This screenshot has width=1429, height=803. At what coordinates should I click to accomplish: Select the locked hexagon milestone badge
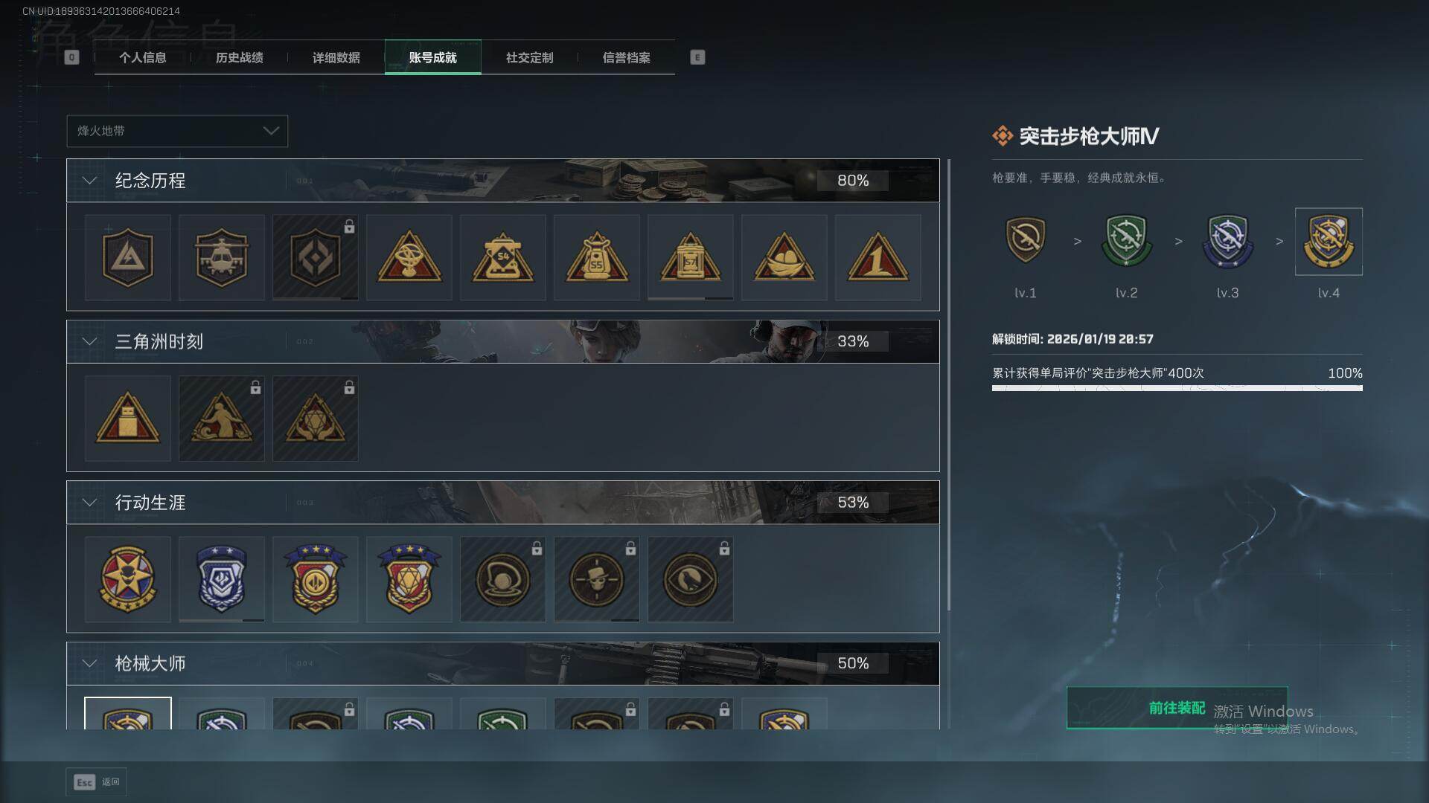315,257
